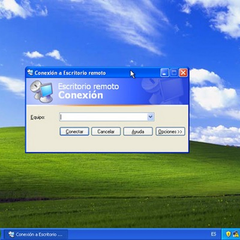Click the Conexión a Escritorio taskbar button
The image size is (240, 240).
(x=36, y=234)
